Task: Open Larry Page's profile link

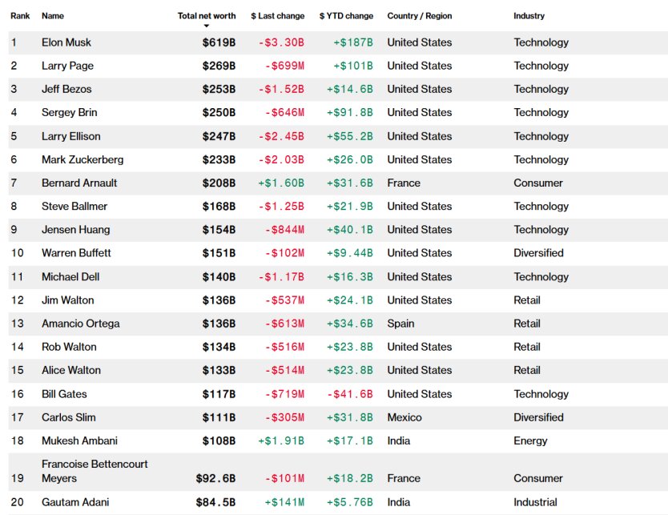Action: (x=67, y=66)
